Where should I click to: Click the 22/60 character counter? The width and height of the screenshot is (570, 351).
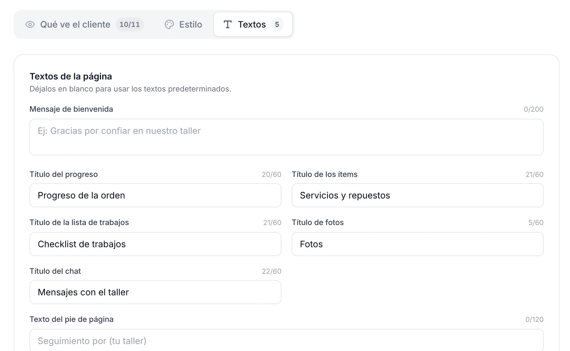271,272
